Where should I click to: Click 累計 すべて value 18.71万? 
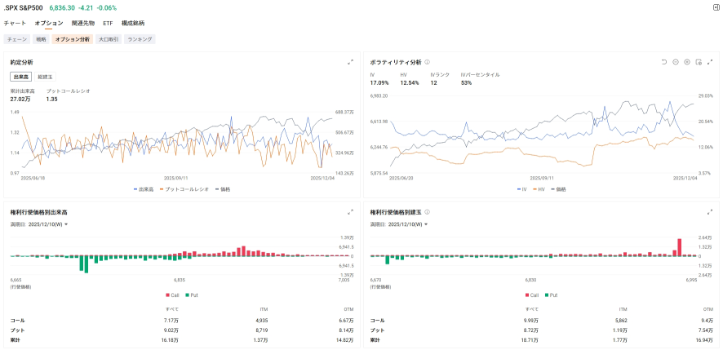(530, 340)
